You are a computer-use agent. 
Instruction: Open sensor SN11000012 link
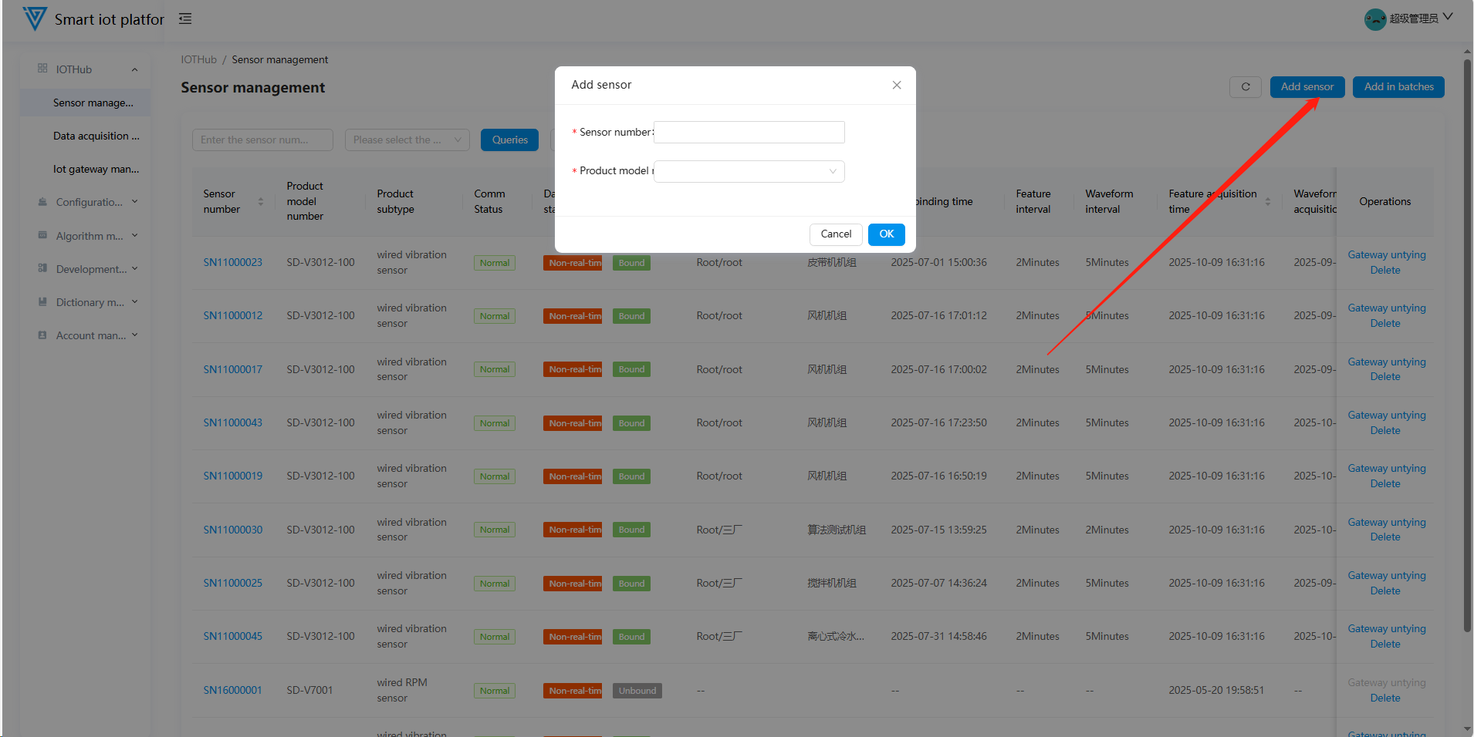232,315
